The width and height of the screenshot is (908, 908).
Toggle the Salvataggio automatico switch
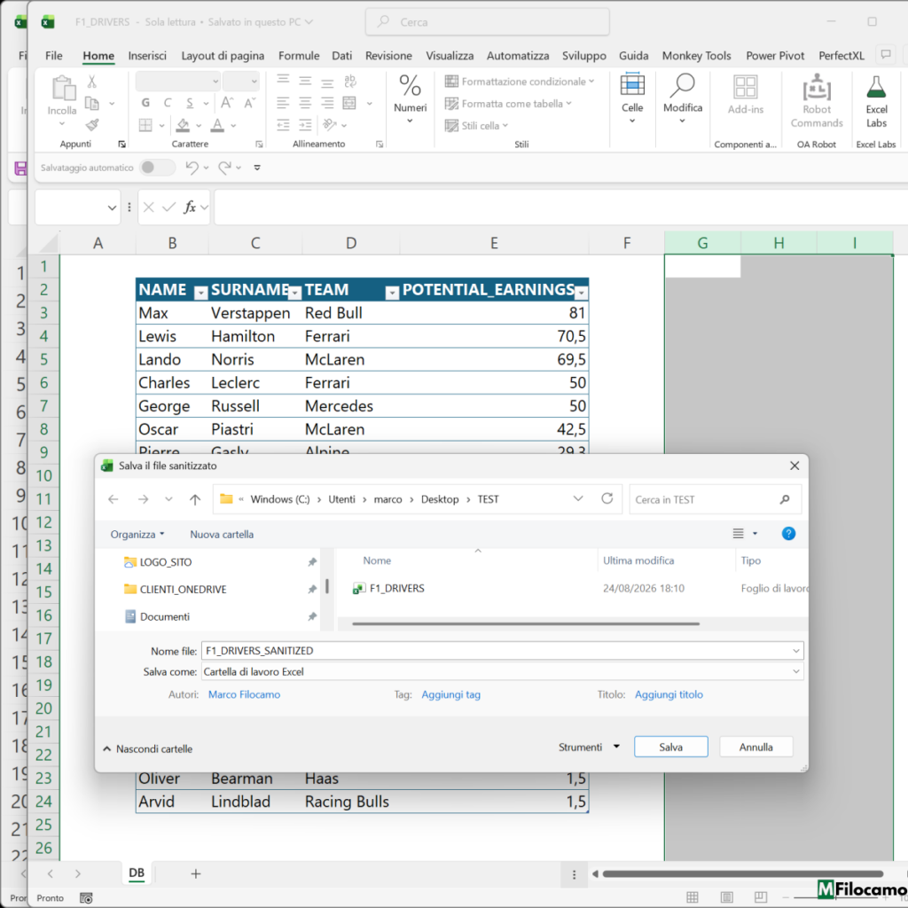click(157, 168)
